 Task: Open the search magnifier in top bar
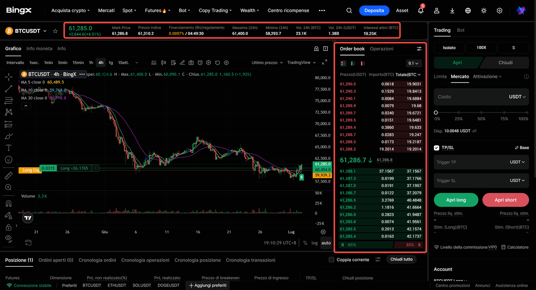349,10
